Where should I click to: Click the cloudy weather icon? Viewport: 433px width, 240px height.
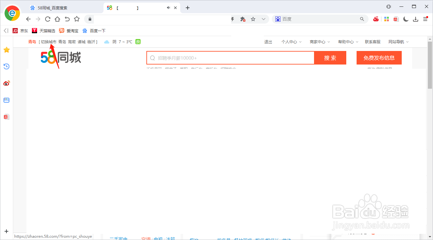coord(107,42)
